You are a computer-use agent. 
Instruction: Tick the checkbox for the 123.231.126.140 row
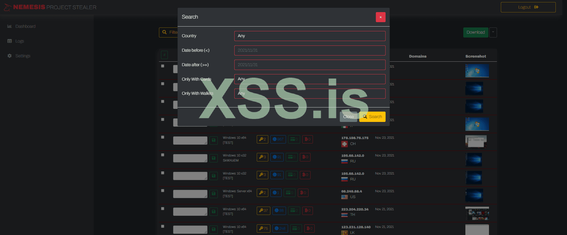click(163, 226)
